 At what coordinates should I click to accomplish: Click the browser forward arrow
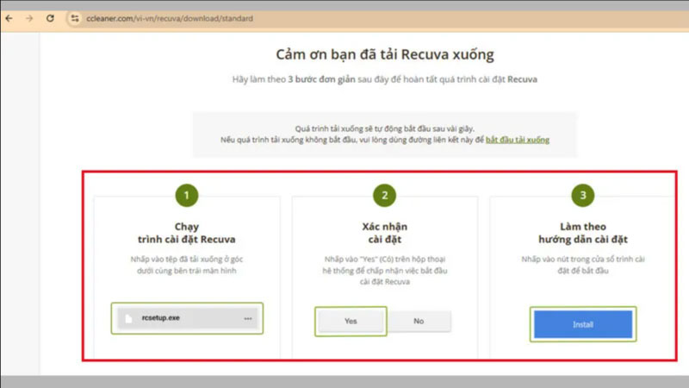tap(29, 18)
